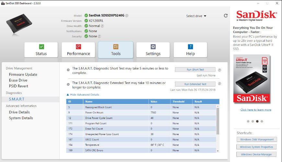282x162 pixels.
Task: Click the help icon next to Run Extended Test
Action: [x=219, y=84]
